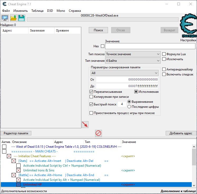
Task: Toggle the [Battle] group checkbox
Action: tap(14, 175)
